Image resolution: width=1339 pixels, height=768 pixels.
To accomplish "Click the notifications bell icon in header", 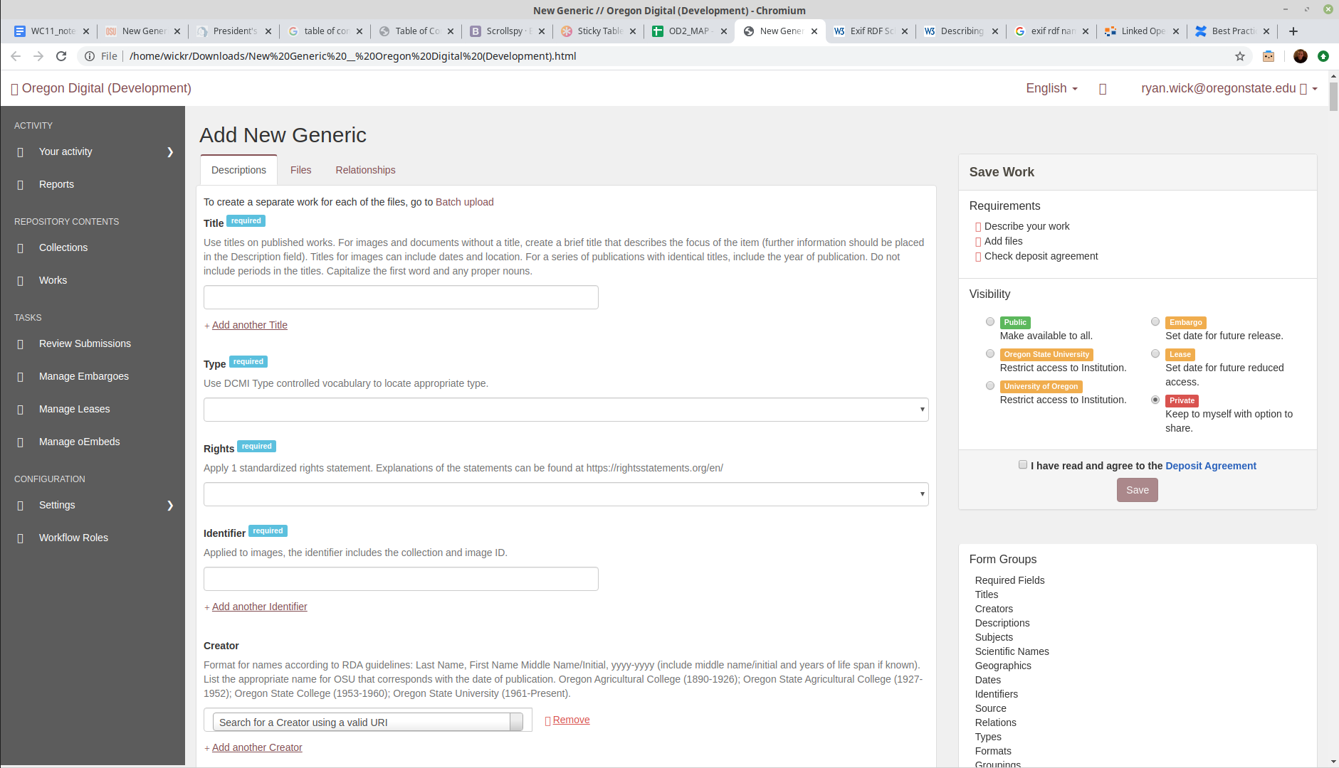I will pyautogui.click(x=1103, y=89).
